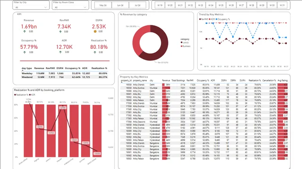Screen dimensions: 302x169
Task: Click the 57.79% Occupancy KPI value
Action: tap(29, 47)
